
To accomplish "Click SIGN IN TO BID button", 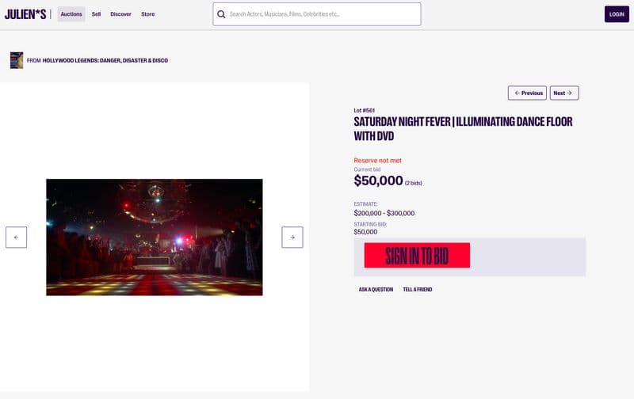I will (x=417, y=255).
